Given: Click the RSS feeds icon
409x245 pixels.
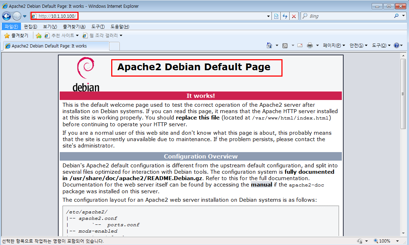Looking at the screenshot, I should click(285, 46).
